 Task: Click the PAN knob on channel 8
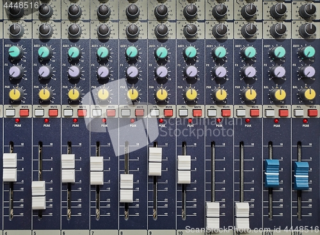(x=132, y=95)
